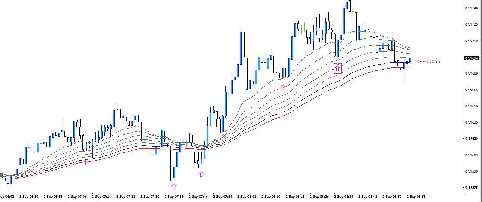Click price scale value 0.99665
The width and height of the screenshot is (482, 202).
pos(471,90)
